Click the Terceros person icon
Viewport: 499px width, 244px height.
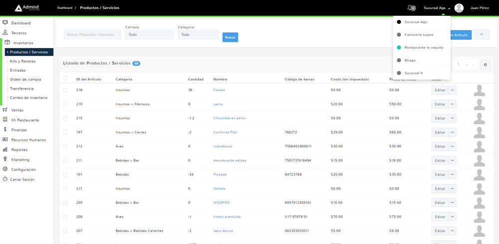(5, 32)
